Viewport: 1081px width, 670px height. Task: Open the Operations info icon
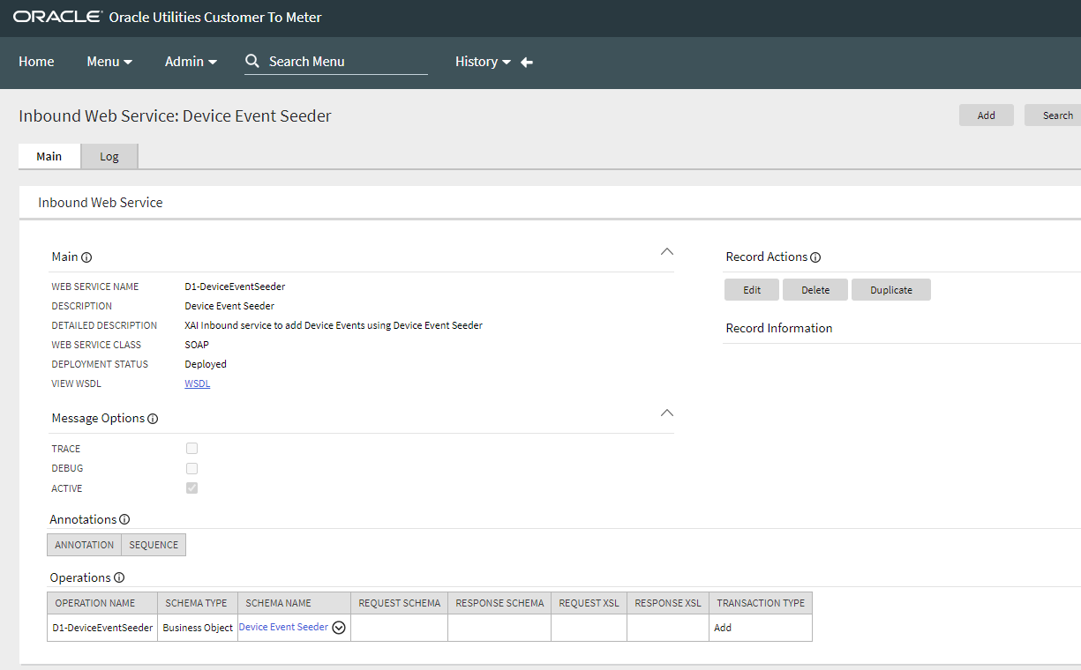[x=119, y=578]
